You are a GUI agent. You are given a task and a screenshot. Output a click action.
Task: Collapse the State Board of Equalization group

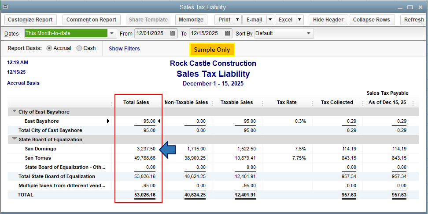tap(15, 139)
